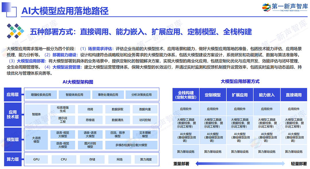Click the heavy-to-light deployment gradient arrow
The width and height of the screenshot is (310, 169).
240,163
